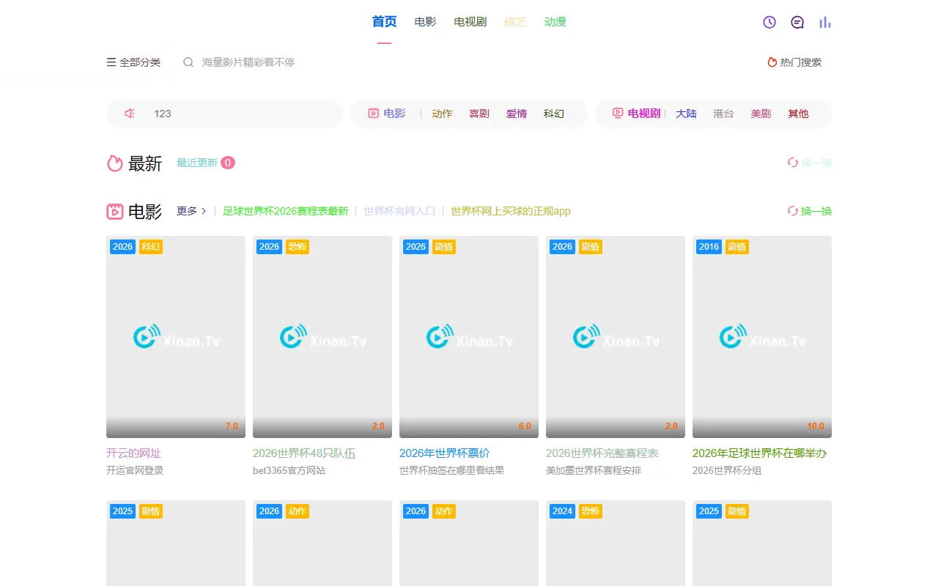
Task: Click the subtitle 2026世界杯分组
Action: [x=727, y=470]
